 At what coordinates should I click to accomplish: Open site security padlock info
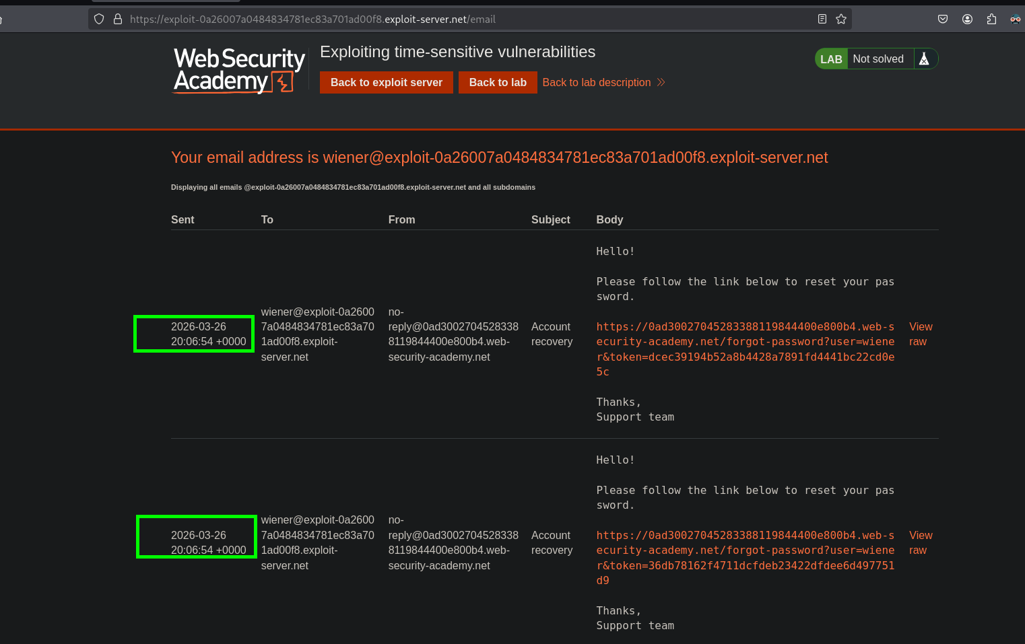click(x=117, y=19)
